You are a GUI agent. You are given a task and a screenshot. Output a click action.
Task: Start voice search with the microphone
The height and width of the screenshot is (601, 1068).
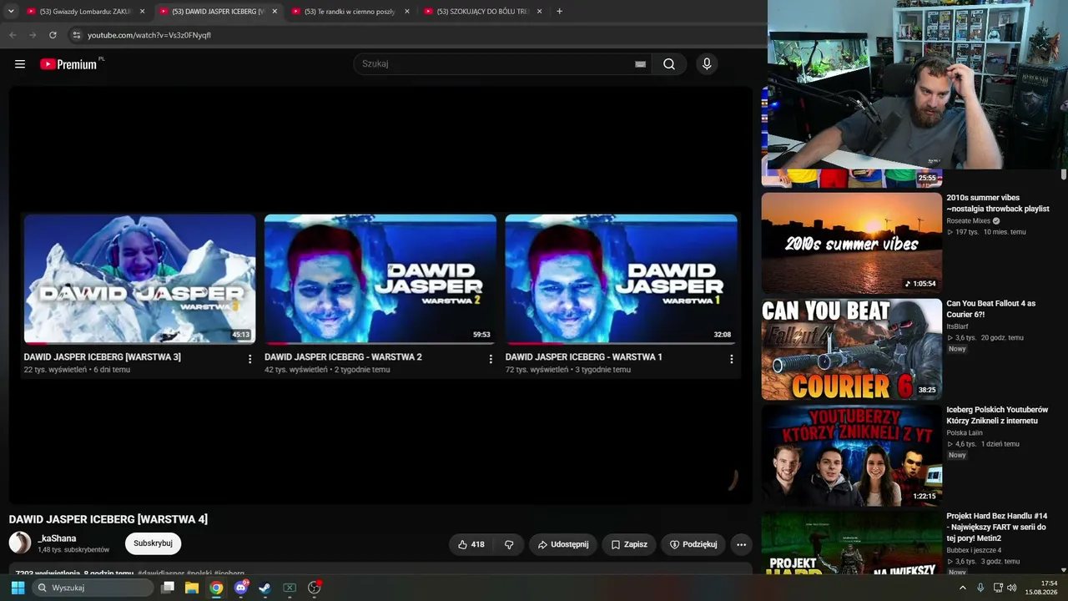click(707, 64)
